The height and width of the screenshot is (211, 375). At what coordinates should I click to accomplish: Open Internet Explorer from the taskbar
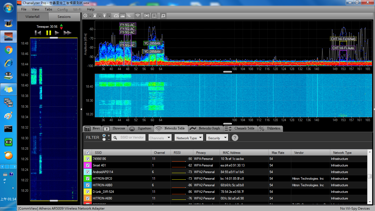click(9, 63)
